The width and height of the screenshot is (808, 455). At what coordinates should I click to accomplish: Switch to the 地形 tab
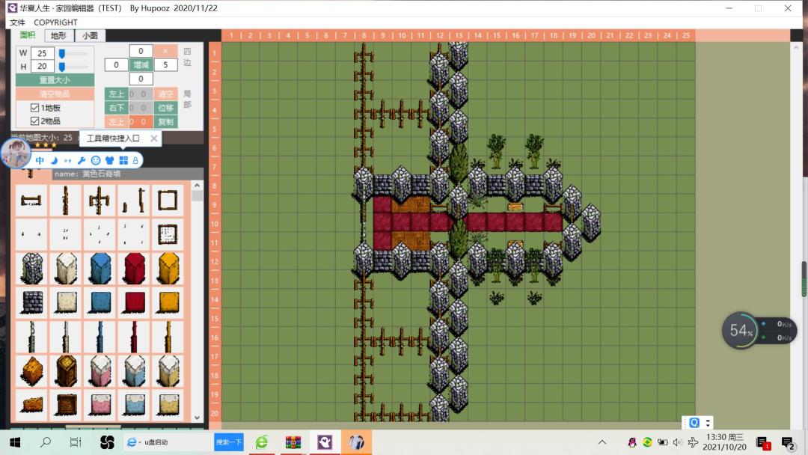point(59,36)
